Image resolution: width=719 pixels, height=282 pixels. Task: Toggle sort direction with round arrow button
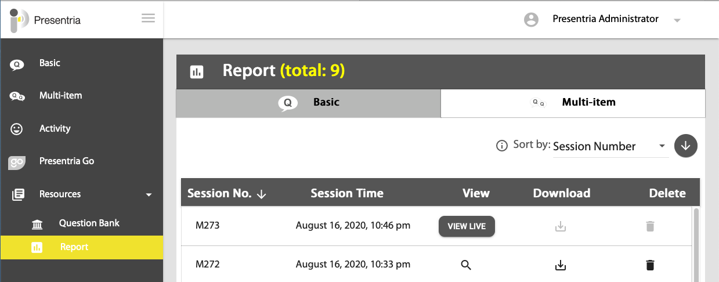(x=685, y=146)
